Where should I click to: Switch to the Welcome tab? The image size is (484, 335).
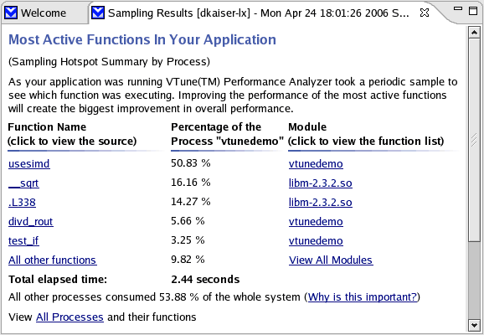click(44, 13)
